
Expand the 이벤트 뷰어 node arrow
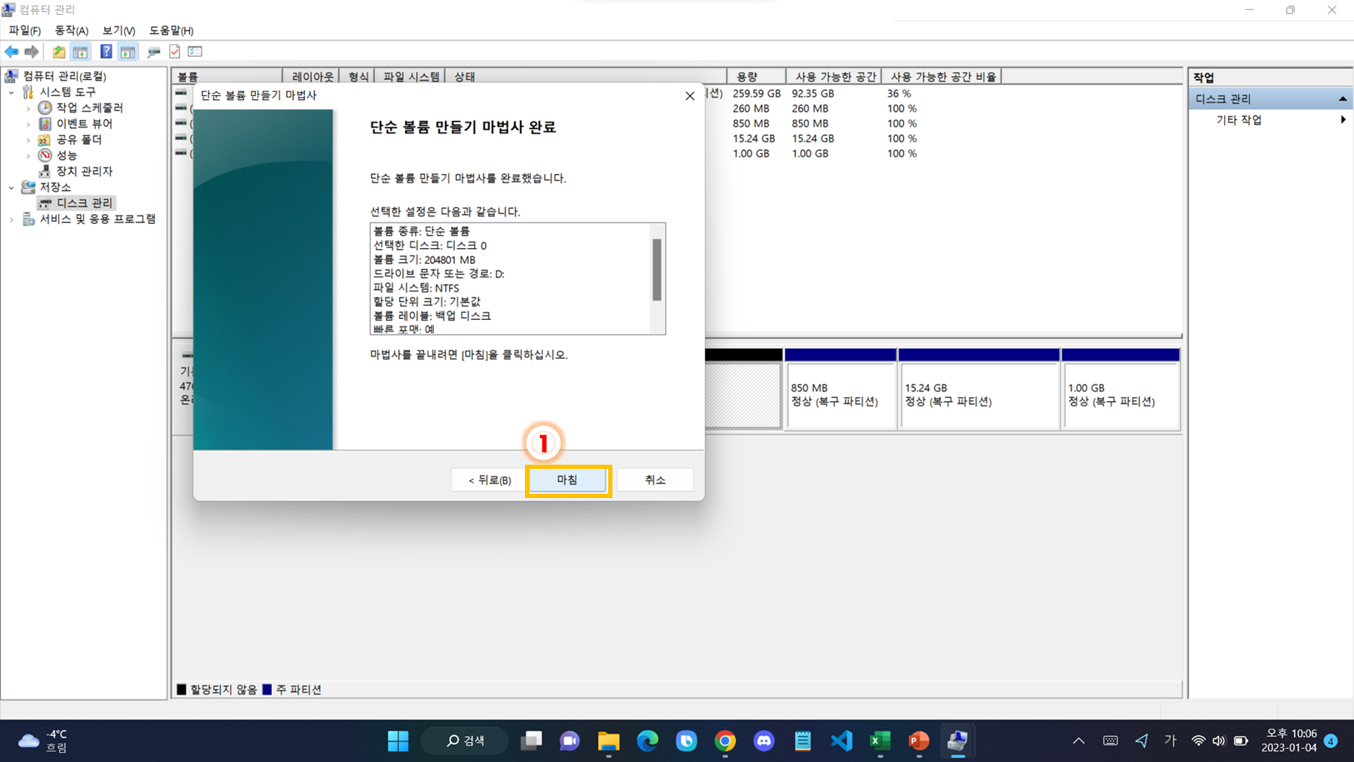tap(28, 123)
